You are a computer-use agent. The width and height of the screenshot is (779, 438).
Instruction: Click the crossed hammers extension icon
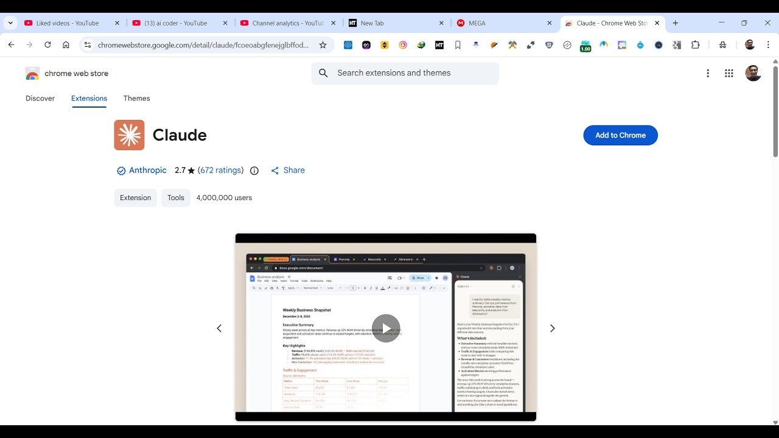pyautogui.click(x=512, y=45)
